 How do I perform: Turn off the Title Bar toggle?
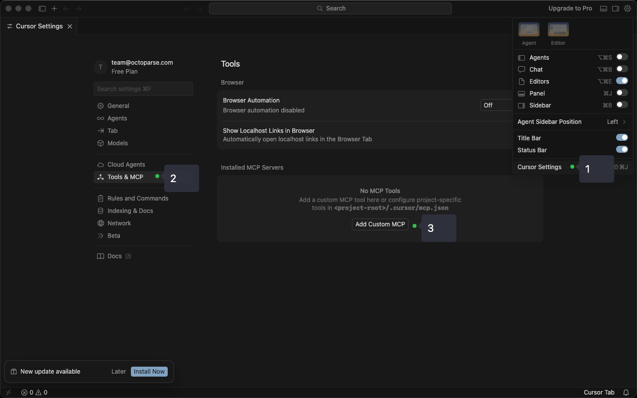(x=622, y=138)
